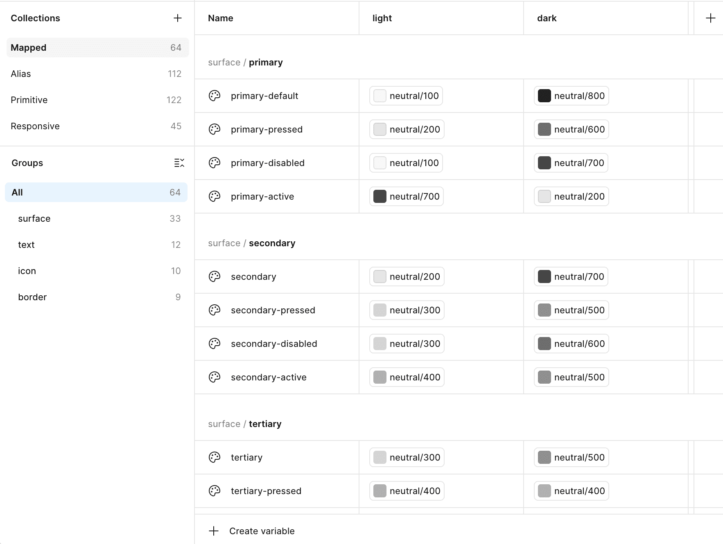This screenshot has width=723, height=544.
Task: Open tertiary light value neutral/300
Action: [407, 457]
